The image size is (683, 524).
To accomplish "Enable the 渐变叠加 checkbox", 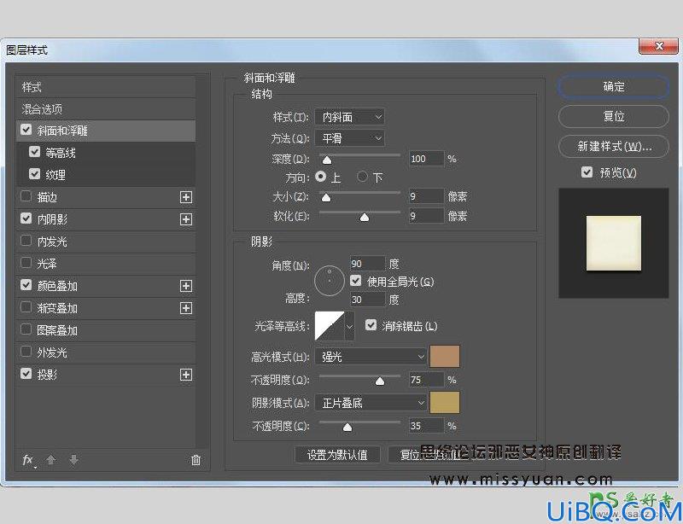I will click(26, 307).
